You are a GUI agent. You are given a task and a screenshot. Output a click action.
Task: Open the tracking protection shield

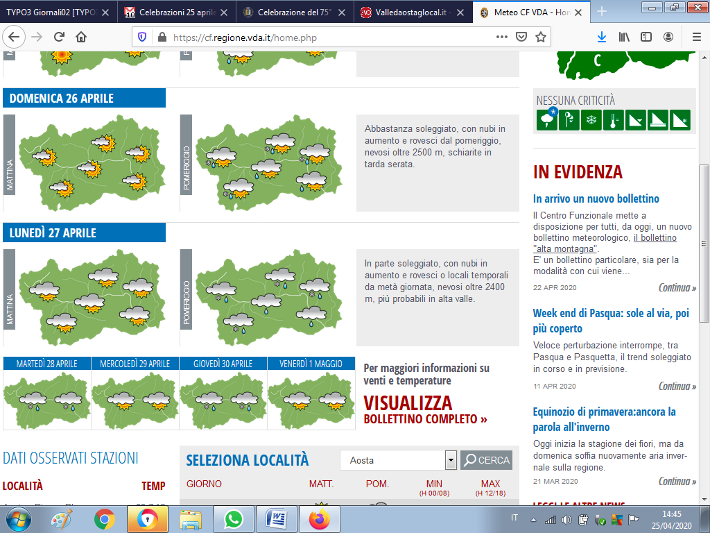pos(142,37)
